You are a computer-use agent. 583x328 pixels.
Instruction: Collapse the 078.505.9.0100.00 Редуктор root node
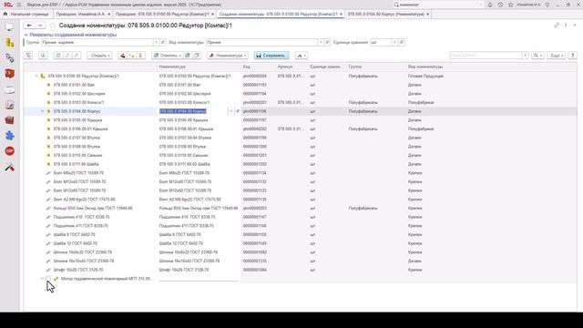pos(36,76)
